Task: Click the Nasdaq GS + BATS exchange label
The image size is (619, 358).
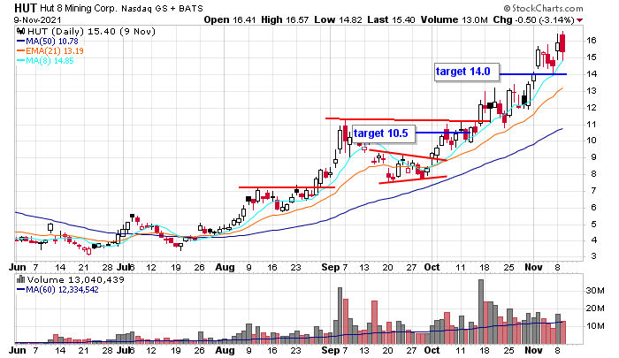Action: (162, 8)
